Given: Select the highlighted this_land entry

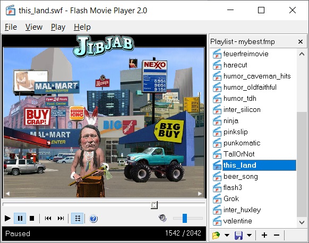Looking at the screenshot, I should [x=259, y=165].
